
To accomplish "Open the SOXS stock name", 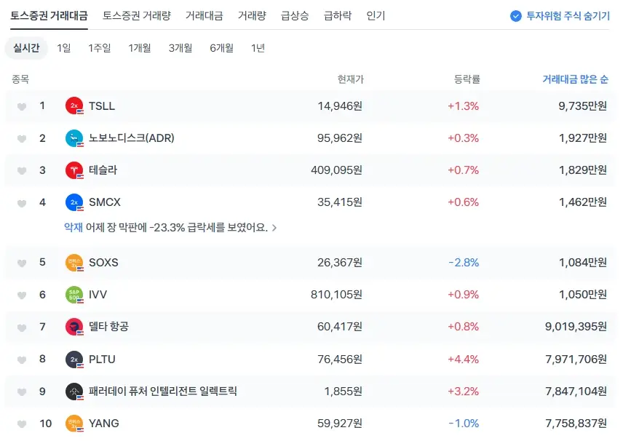I will (103, 263).
